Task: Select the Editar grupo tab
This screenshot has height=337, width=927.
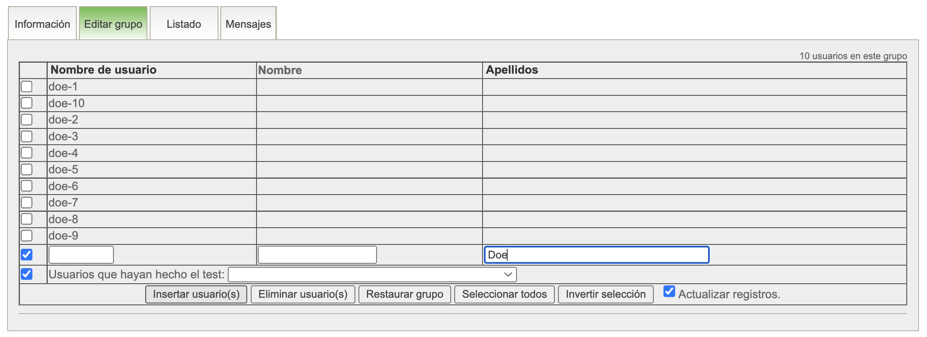Action: (x=113, y=24)
